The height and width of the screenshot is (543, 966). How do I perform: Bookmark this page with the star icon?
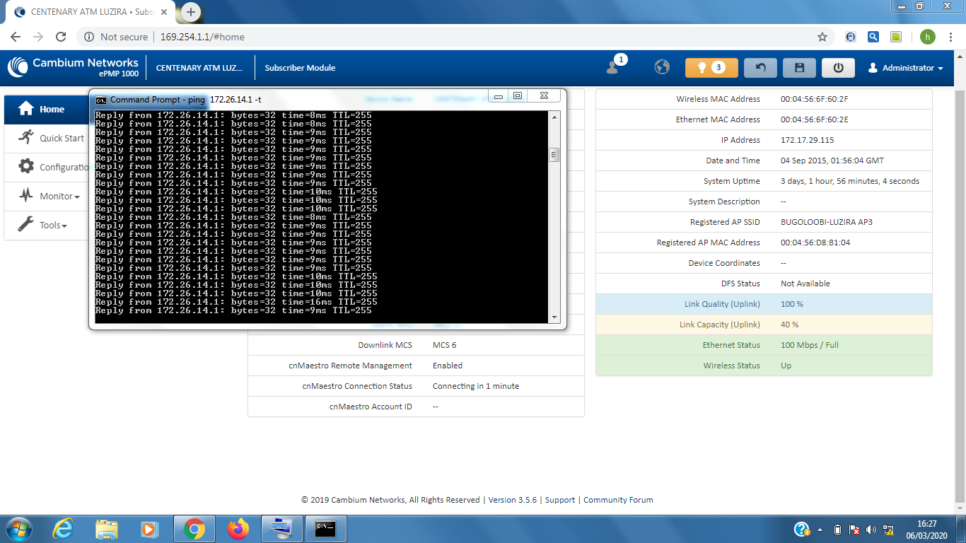(x=822, y=37)
